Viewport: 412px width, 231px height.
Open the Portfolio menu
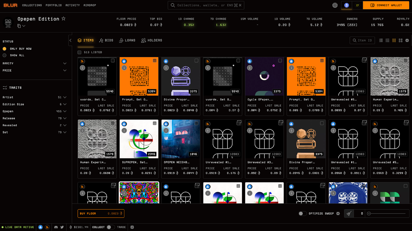click(x=54, y=5)
